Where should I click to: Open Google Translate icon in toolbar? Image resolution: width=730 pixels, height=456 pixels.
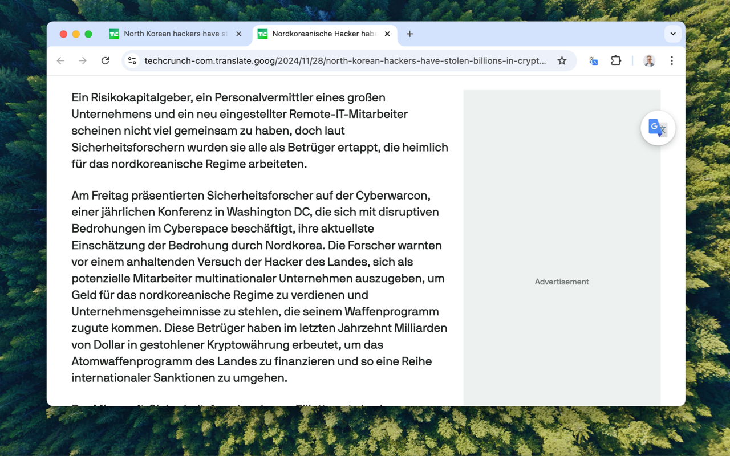coord(593,61)
